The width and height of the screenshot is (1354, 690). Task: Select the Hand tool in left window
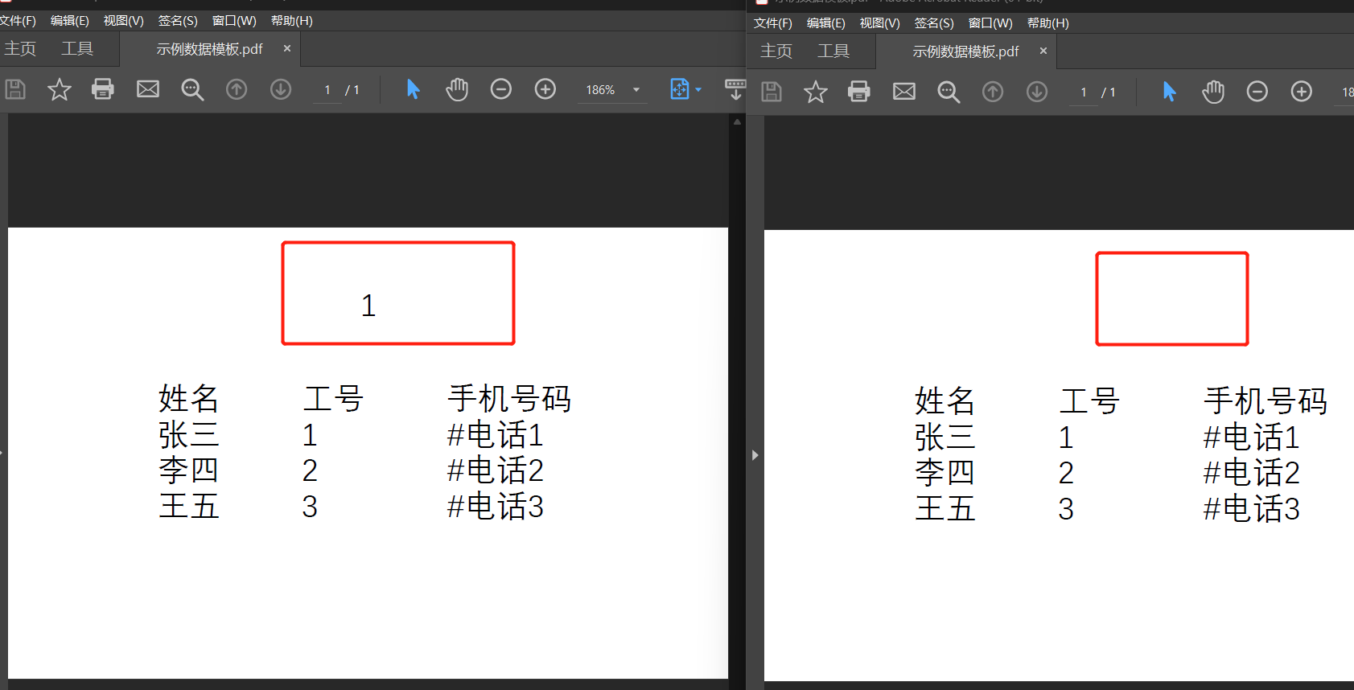[457, 89]
